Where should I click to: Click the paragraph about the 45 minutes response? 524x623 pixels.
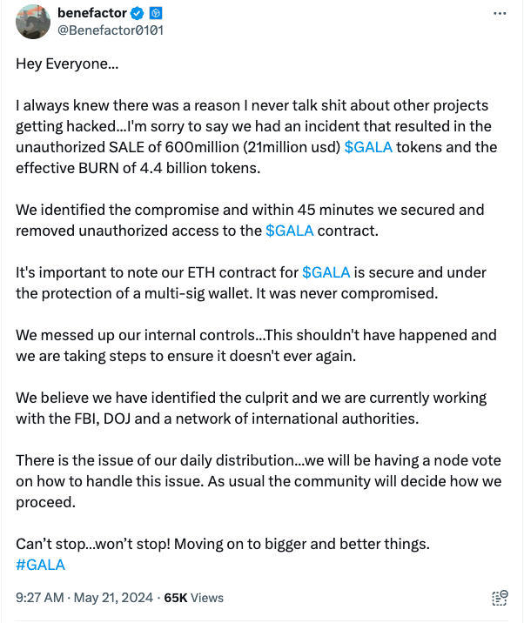(244, 220)
